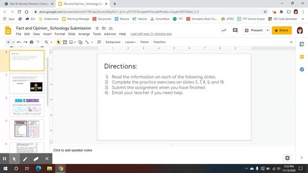This screenshot has width=308, height=173.
Task: Expand the insert image dropdown arrow
Action: tap(75, 42)
